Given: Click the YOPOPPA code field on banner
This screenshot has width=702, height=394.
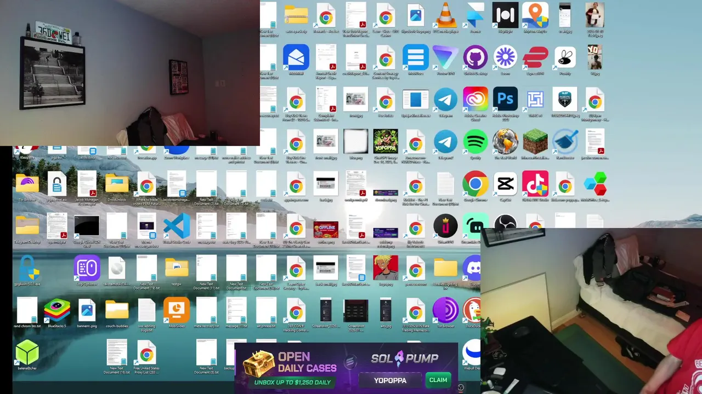Looking at the screenshot, I should tap(390, 380).
